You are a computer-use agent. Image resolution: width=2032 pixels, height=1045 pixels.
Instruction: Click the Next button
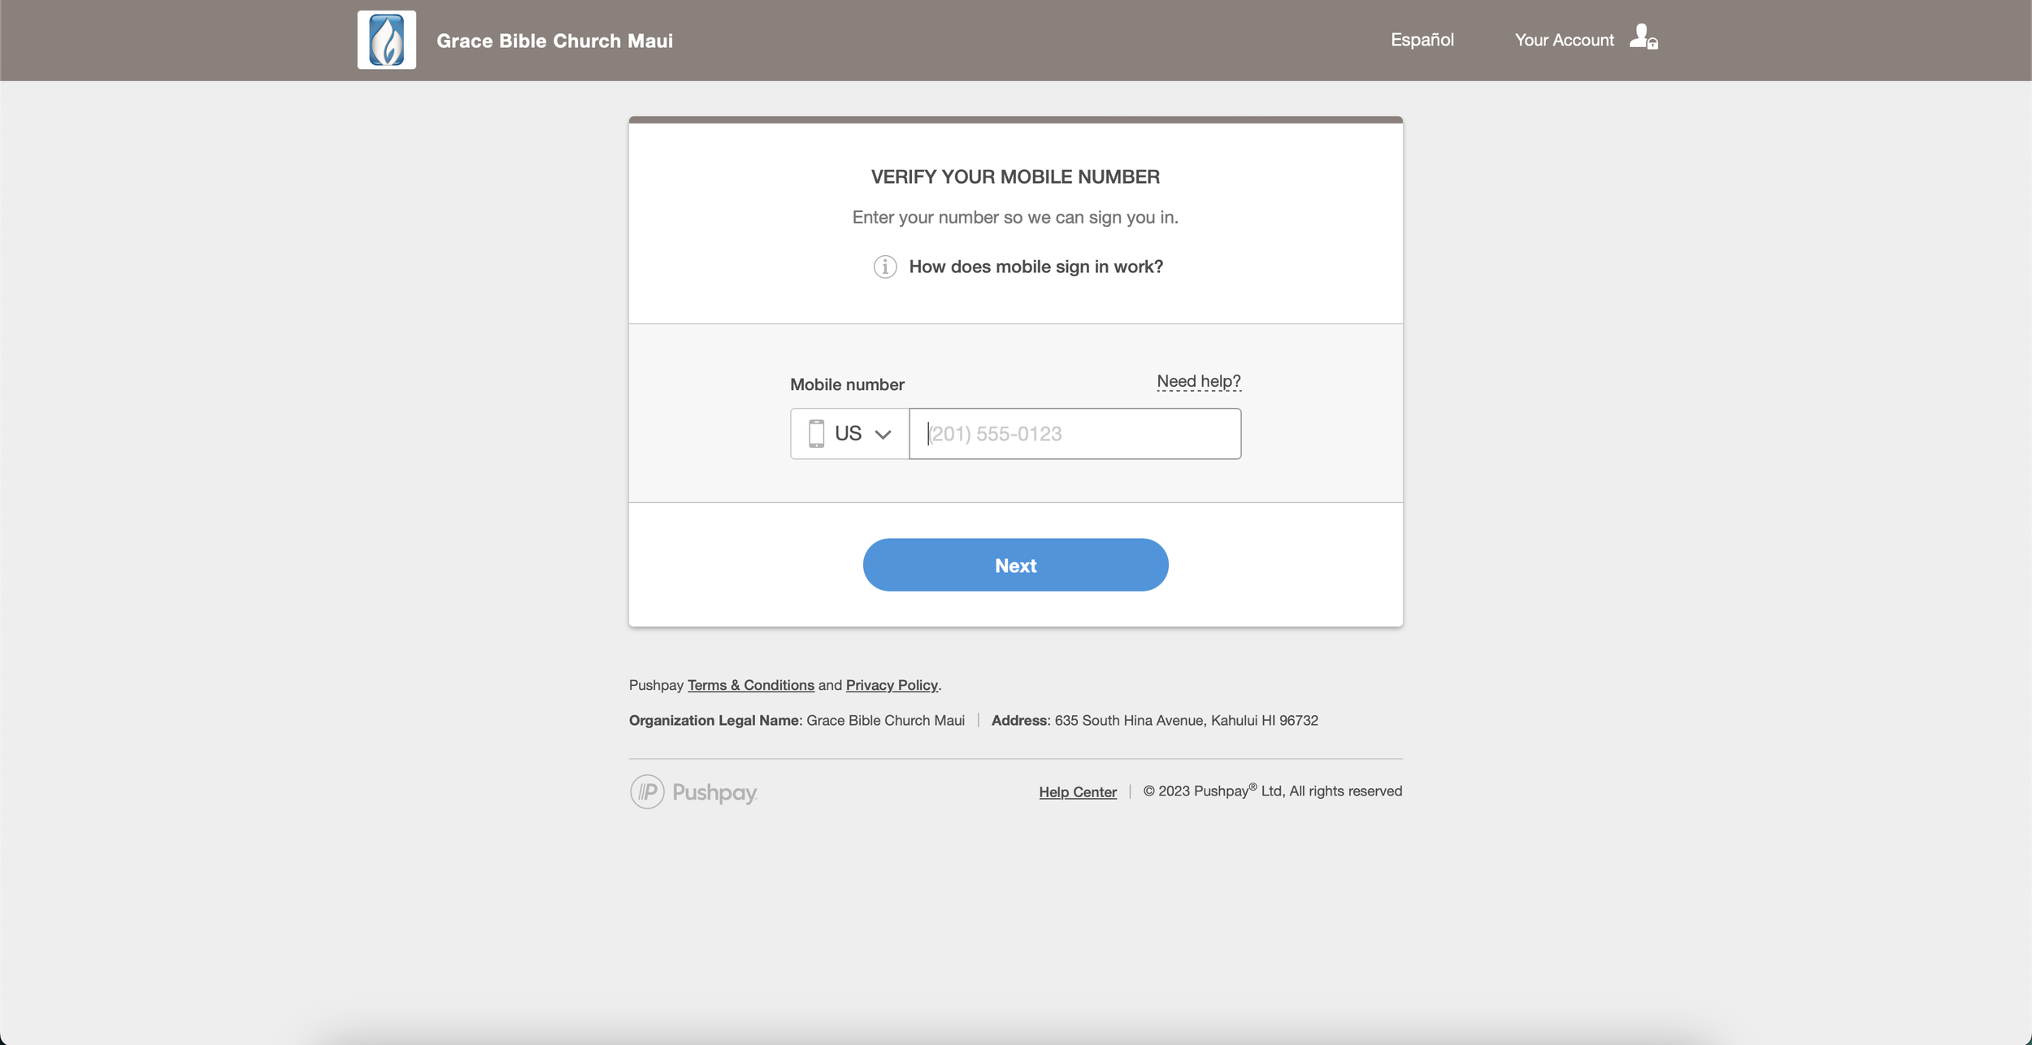[x=1015, y=565]
